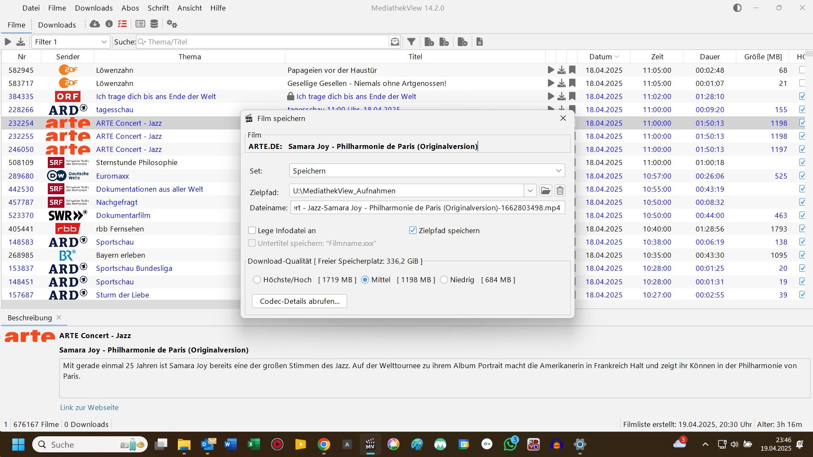Image resolution: width=813 pixels, height=457 pixels.
Task: Click the database icon in the toolbar
Action: (x=154, y=24)
